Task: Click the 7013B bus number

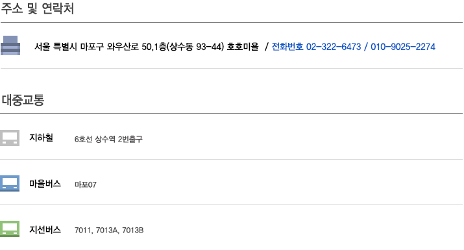Action: pos(133,231)
